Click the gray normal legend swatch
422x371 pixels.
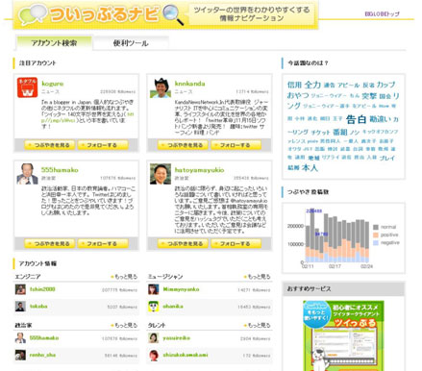376,227
